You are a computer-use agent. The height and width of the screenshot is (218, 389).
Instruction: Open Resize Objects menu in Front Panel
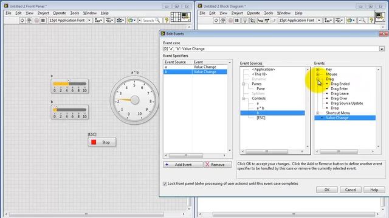click(x=120, y=20)
